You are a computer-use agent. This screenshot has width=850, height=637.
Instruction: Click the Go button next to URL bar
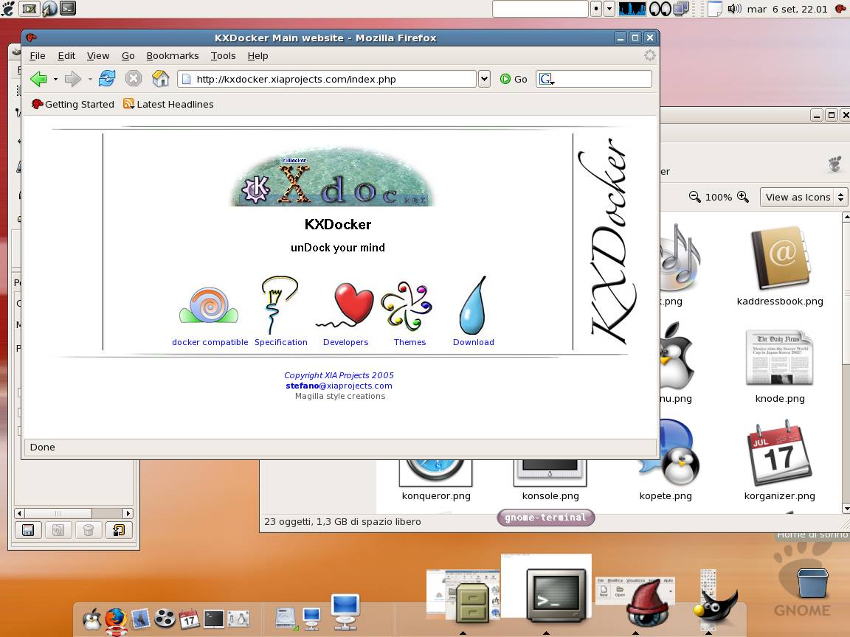pyautogui.click(x=514, y=79)
